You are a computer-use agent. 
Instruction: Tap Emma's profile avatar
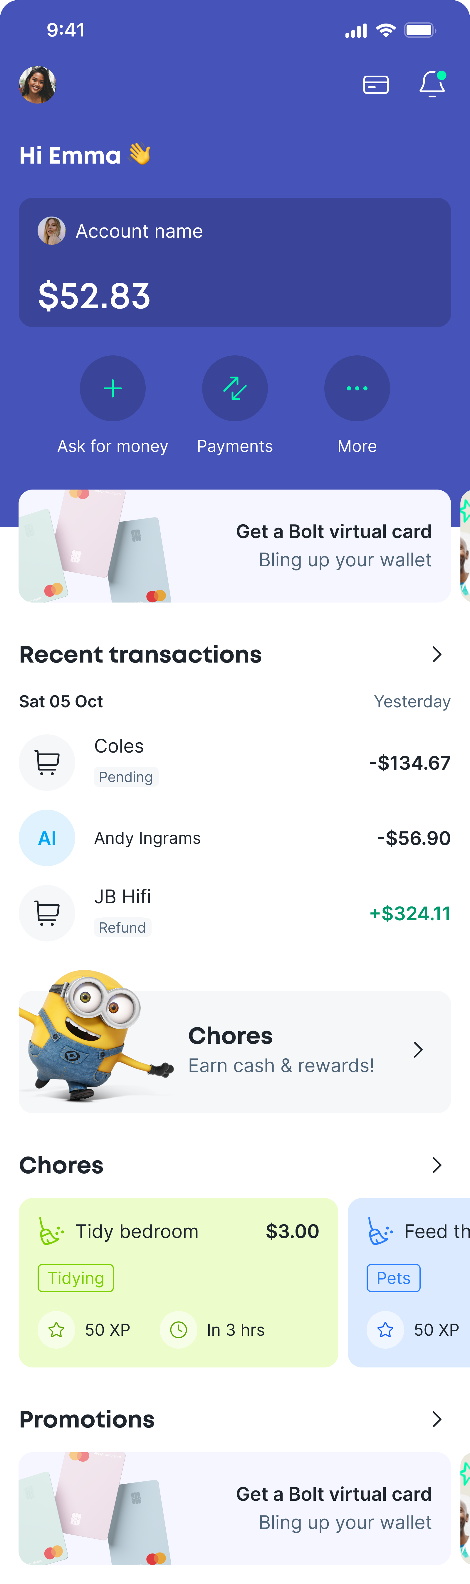[37, 85]
